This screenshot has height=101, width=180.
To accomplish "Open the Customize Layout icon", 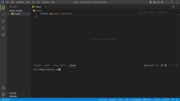I will (162, 2).
